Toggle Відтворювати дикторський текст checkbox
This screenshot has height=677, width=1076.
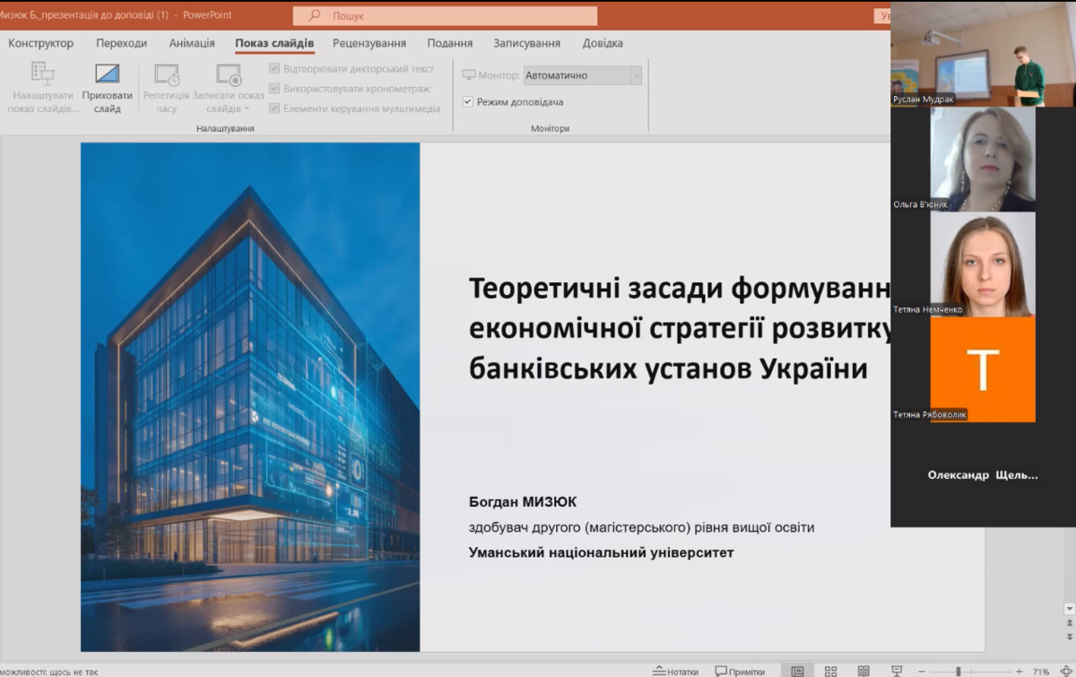[274, 68]
